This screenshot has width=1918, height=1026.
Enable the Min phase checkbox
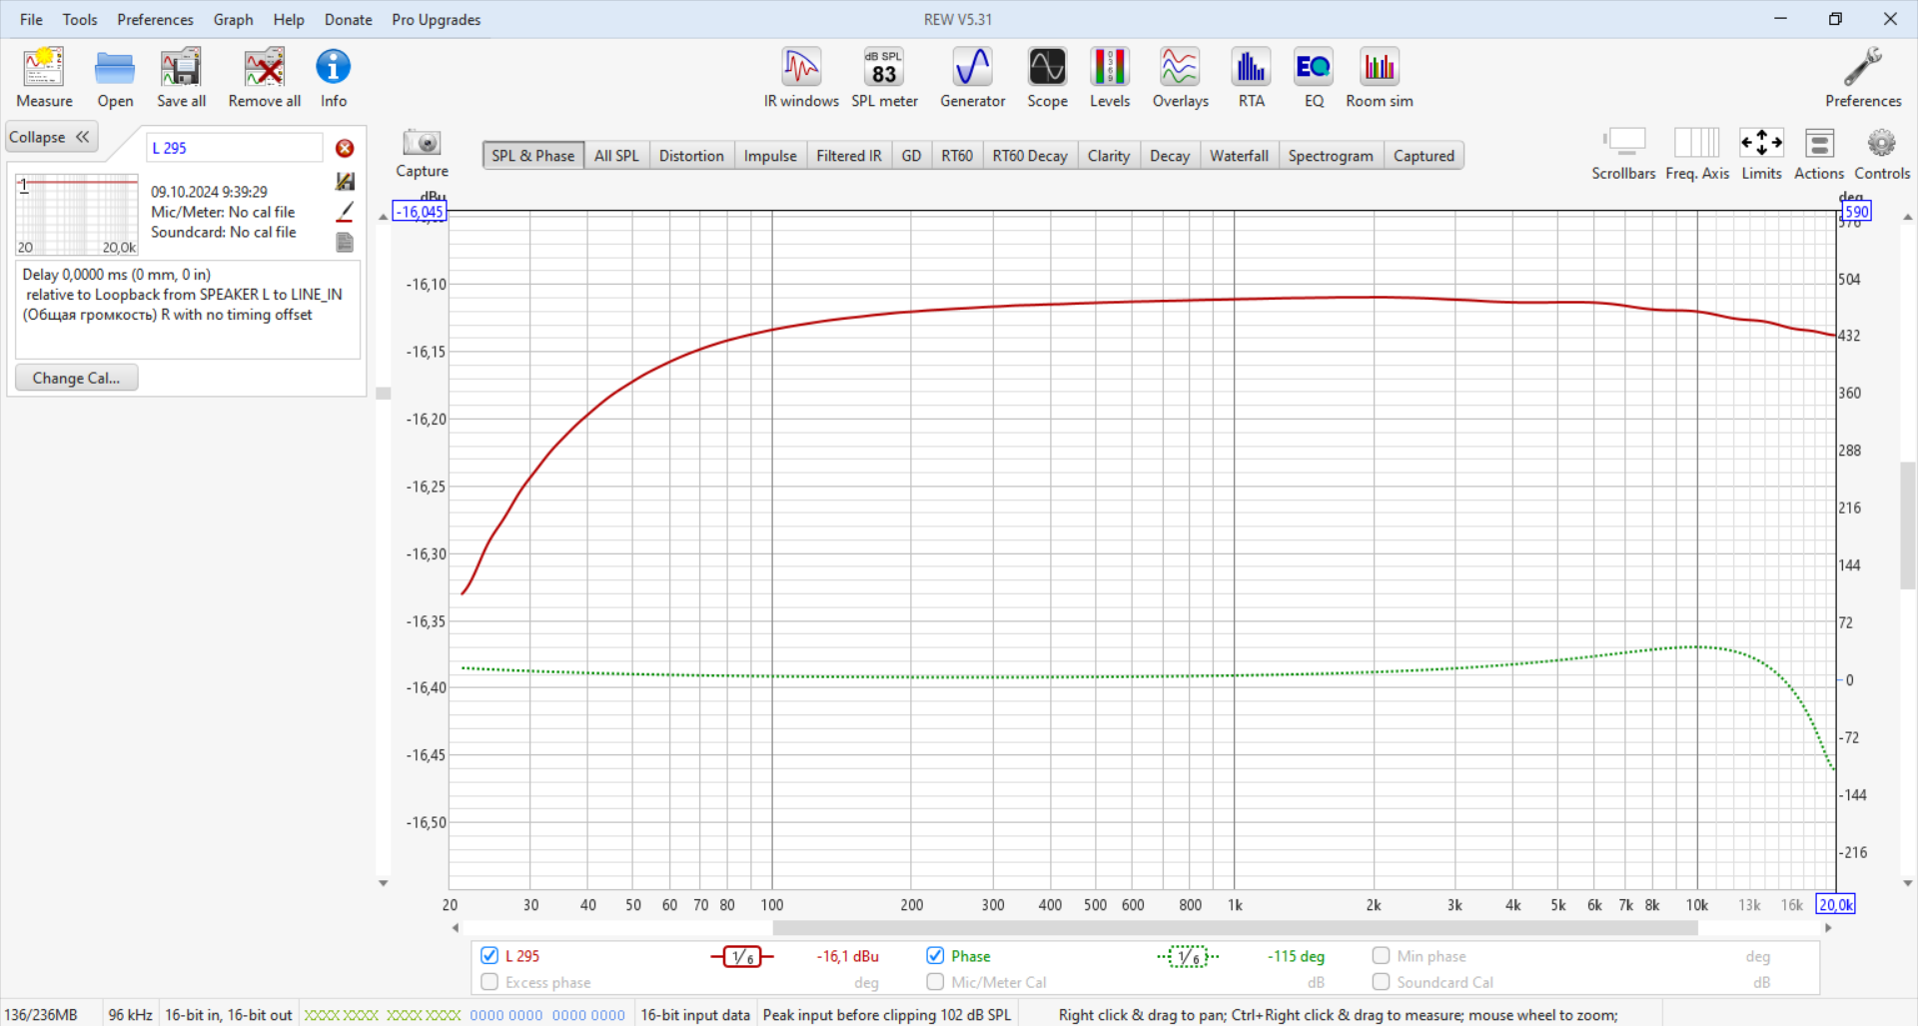pyautogui.click(x=1381, y=955)
